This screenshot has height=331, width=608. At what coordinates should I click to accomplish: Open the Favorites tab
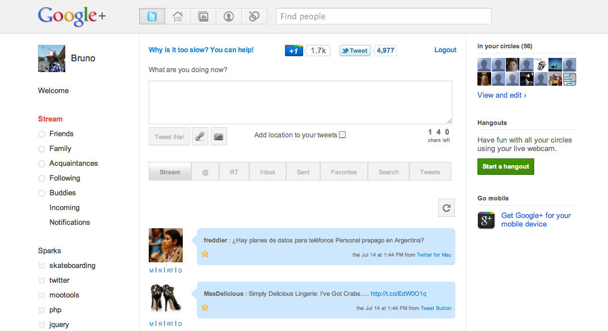[x=344, y=171]
